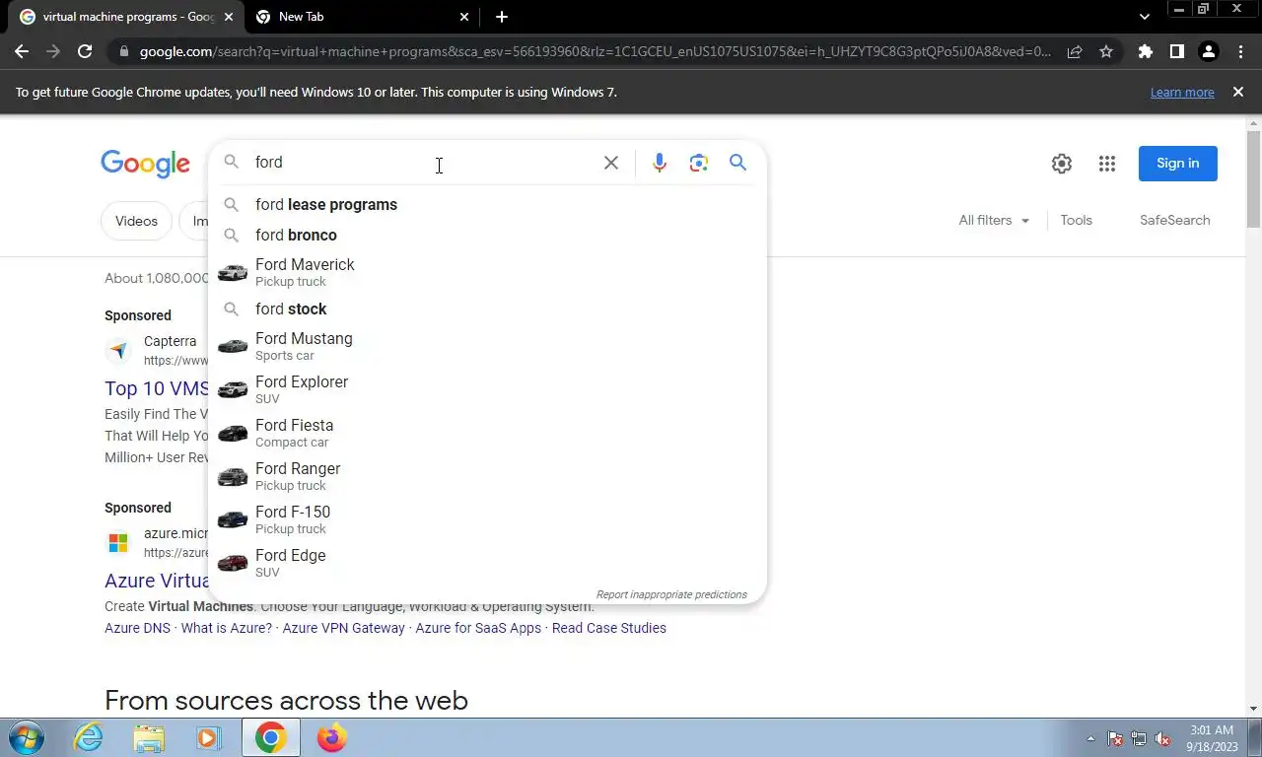Expand All filters dropdown
The height and width of the screenshot is (757, 1262).
tap(994, 221)
